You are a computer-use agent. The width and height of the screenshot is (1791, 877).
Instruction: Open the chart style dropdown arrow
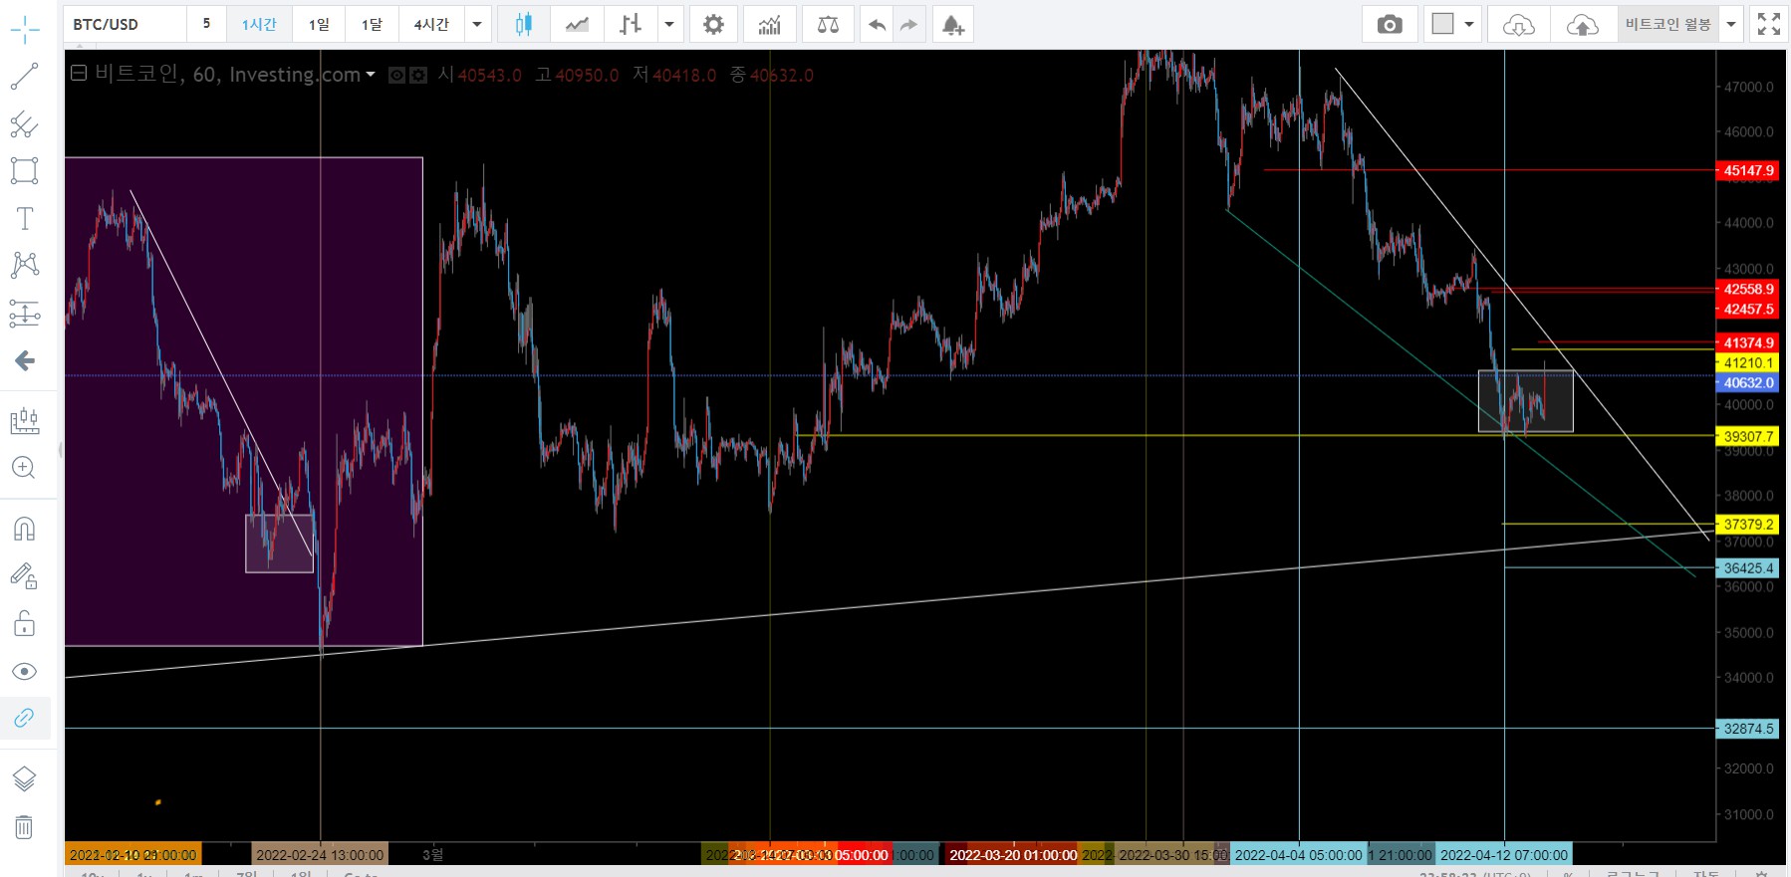pyautogui.click(x=669, y=24)
